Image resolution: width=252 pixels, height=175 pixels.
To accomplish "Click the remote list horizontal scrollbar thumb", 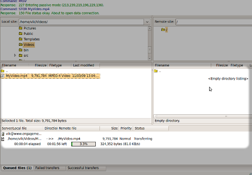I will click(205, 116).
